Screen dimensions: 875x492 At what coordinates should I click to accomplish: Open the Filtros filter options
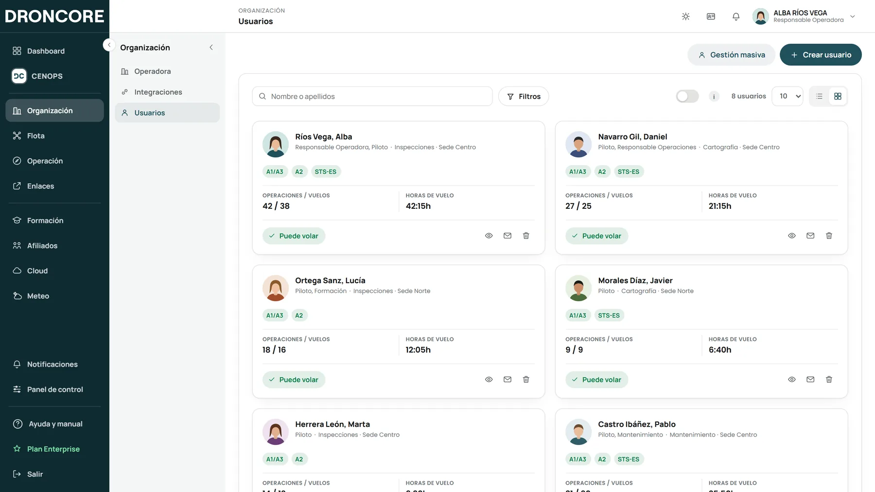tap(524, 96)
